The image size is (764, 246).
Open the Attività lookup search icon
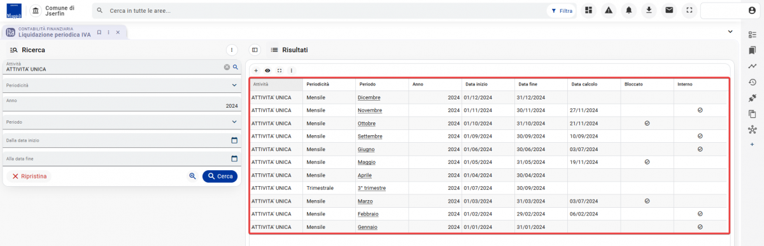click(235, 67)
